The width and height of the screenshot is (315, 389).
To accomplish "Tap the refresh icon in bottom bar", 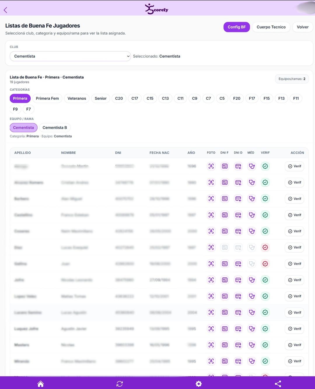I will point(120,384).
